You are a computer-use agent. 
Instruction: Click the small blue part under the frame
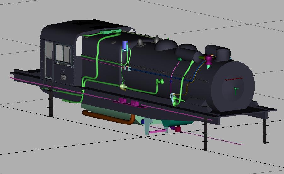(143, 122)
